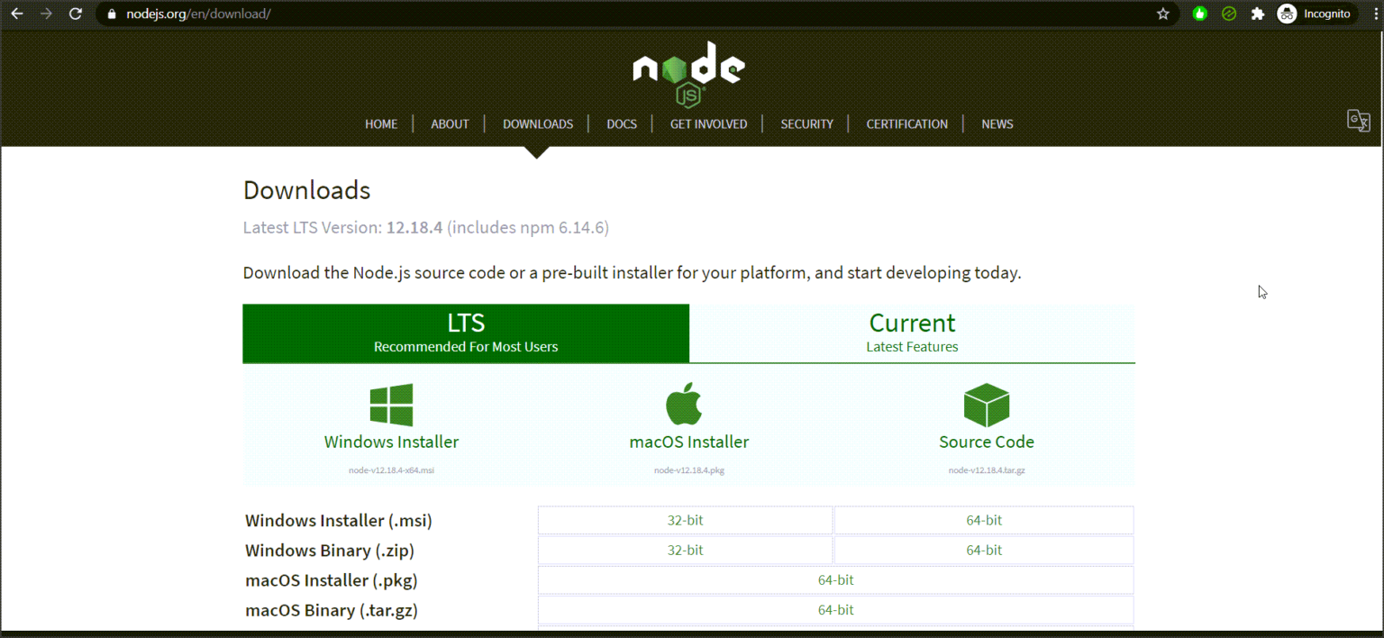This screenshot has width=1384, height=638.
Task: Click the macOS Installer link text
Action: click(689, 442)
